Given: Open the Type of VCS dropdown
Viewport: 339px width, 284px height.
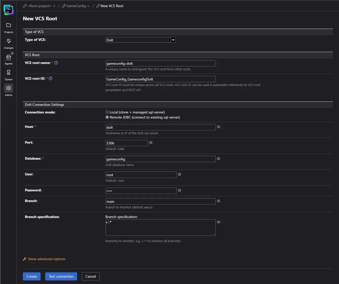Looking at the screenshot, I should click(x=140, y=40).
